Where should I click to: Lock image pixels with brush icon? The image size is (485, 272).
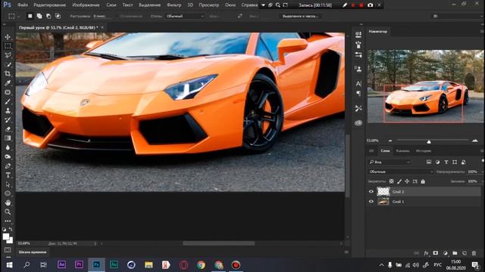[399, 181]
